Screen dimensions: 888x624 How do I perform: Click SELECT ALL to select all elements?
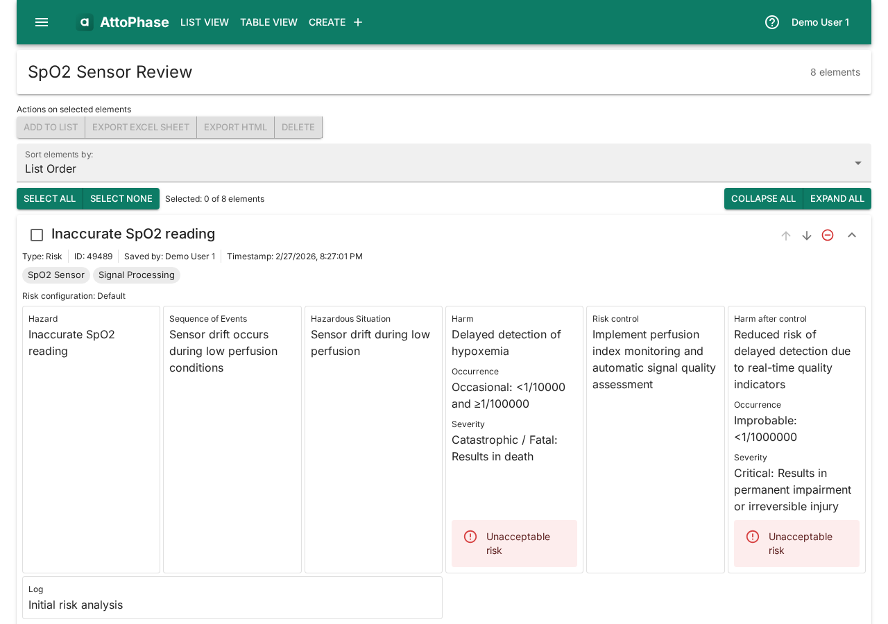point(49,198)
